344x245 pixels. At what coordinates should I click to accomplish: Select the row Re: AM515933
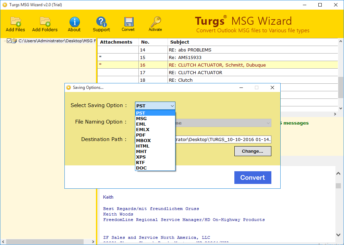coord(218,57)
